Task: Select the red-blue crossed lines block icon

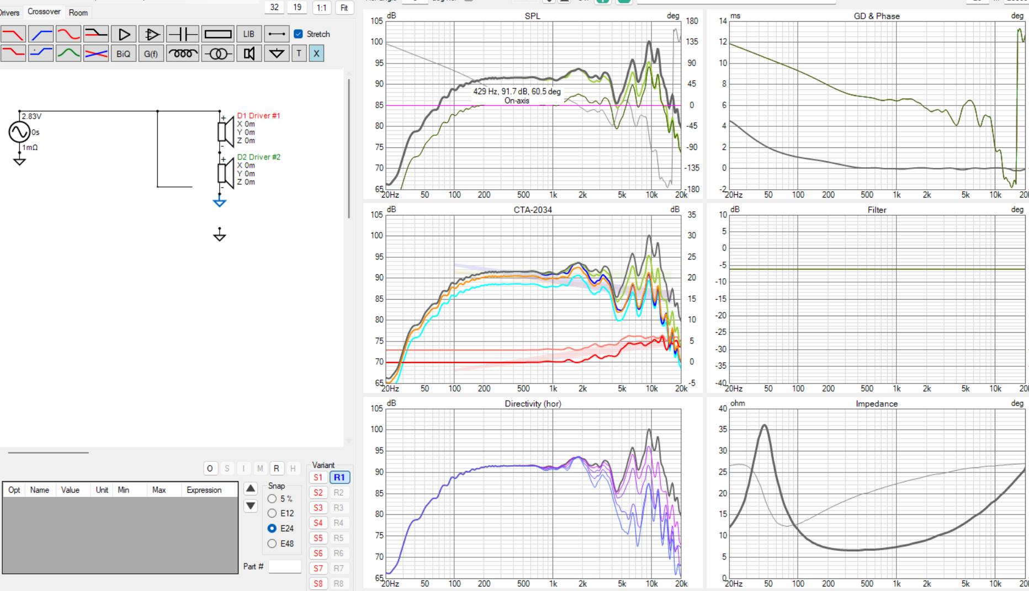Action: click(x=96, y=53)
